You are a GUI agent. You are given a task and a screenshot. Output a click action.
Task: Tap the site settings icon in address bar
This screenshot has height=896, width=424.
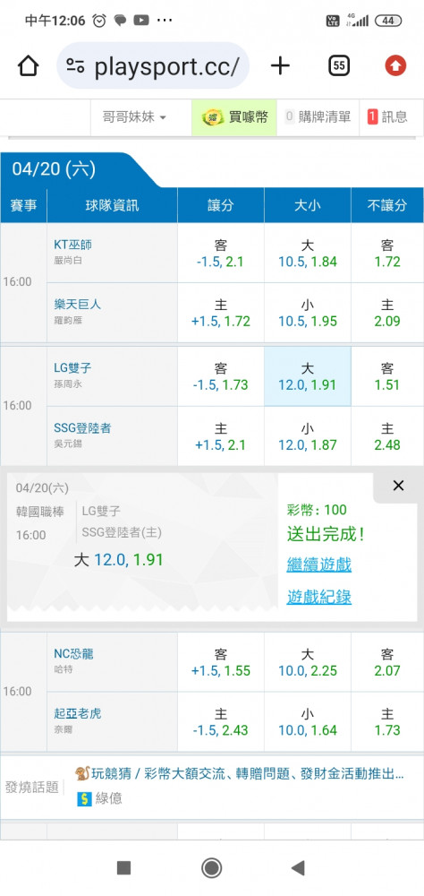pos(75,66)
